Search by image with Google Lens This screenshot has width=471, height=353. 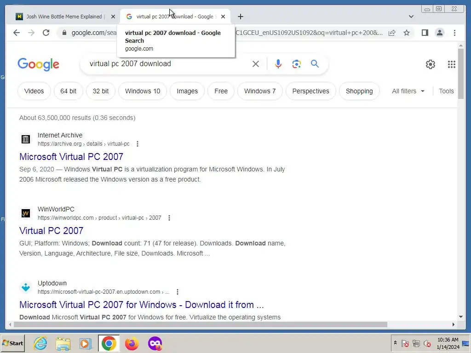click(x=297, y=64)
